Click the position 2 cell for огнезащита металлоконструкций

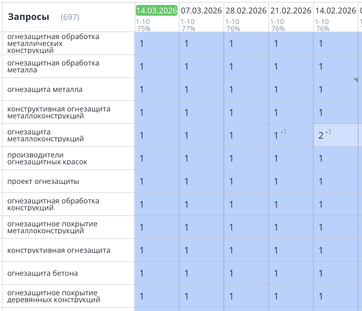(x=321, y=136)
